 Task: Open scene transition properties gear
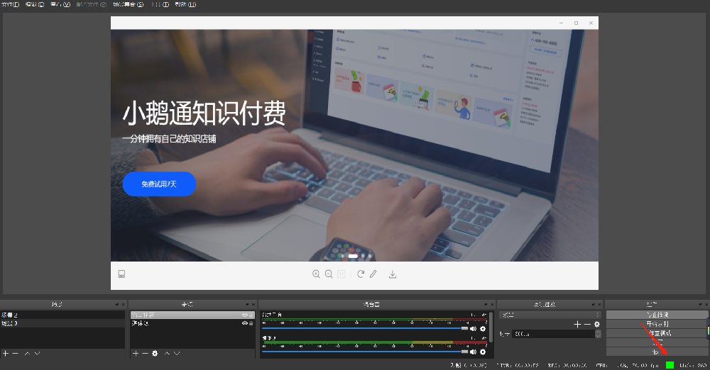pyautogui.click(x=597, y=325)
